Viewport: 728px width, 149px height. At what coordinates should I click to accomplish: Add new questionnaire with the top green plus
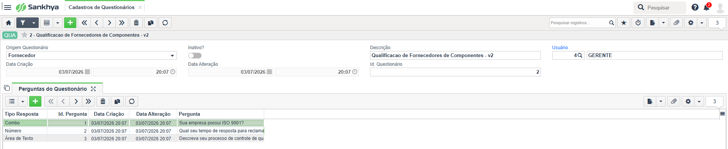point(70,23)
